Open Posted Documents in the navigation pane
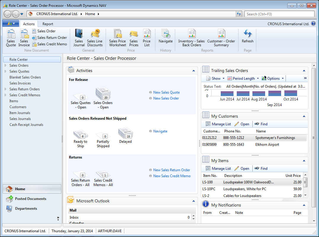This screenshot has height=237, width=319. click(x=32, y=199)
